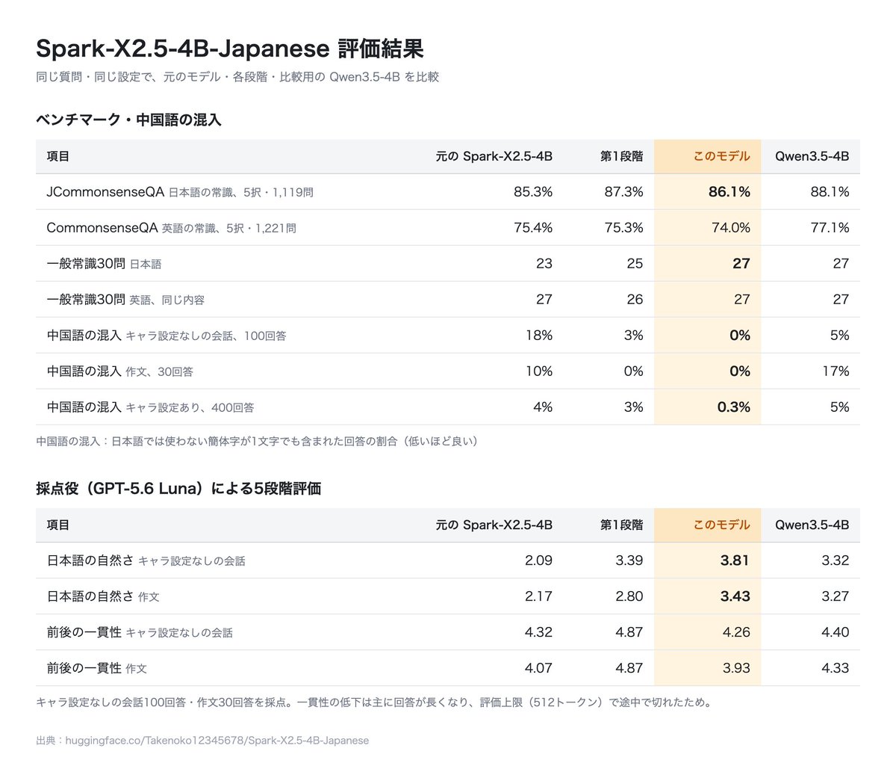The image size is (896, 775).
Task: Click '元の Spark-X2.5-4B' header in the benchmark table
Action: pyautogui.click(x=494, y=156)
